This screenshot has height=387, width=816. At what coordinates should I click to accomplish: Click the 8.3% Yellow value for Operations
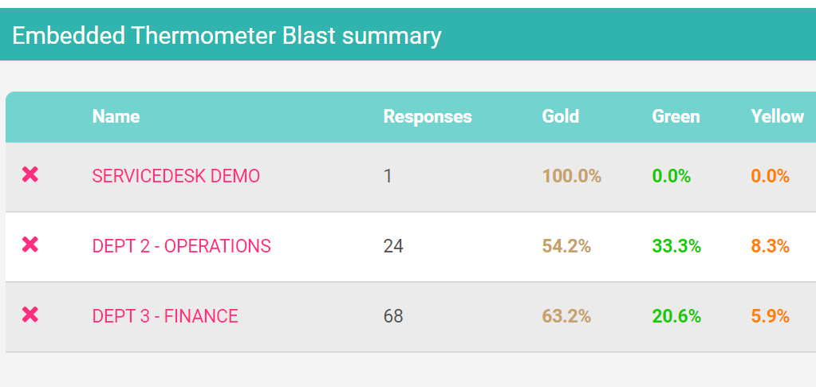click(771, 246)
